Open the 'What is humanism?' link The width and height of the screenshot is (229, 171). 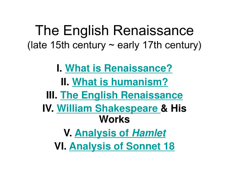click(x=120, y=82)
